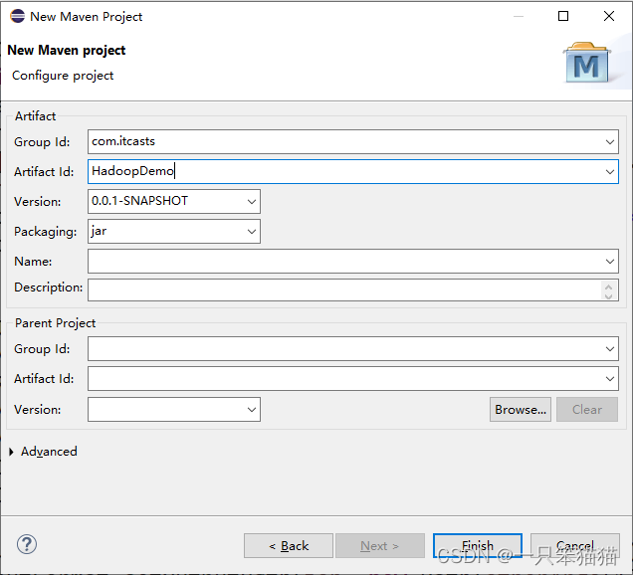Maximize the New Maven Project window

coord(563,16)
